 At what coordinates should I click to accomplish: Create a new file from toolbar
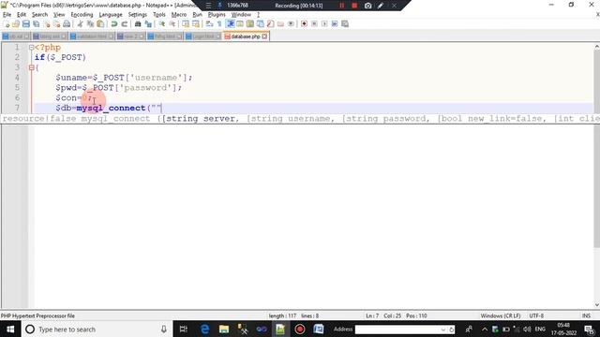[7, 23]
